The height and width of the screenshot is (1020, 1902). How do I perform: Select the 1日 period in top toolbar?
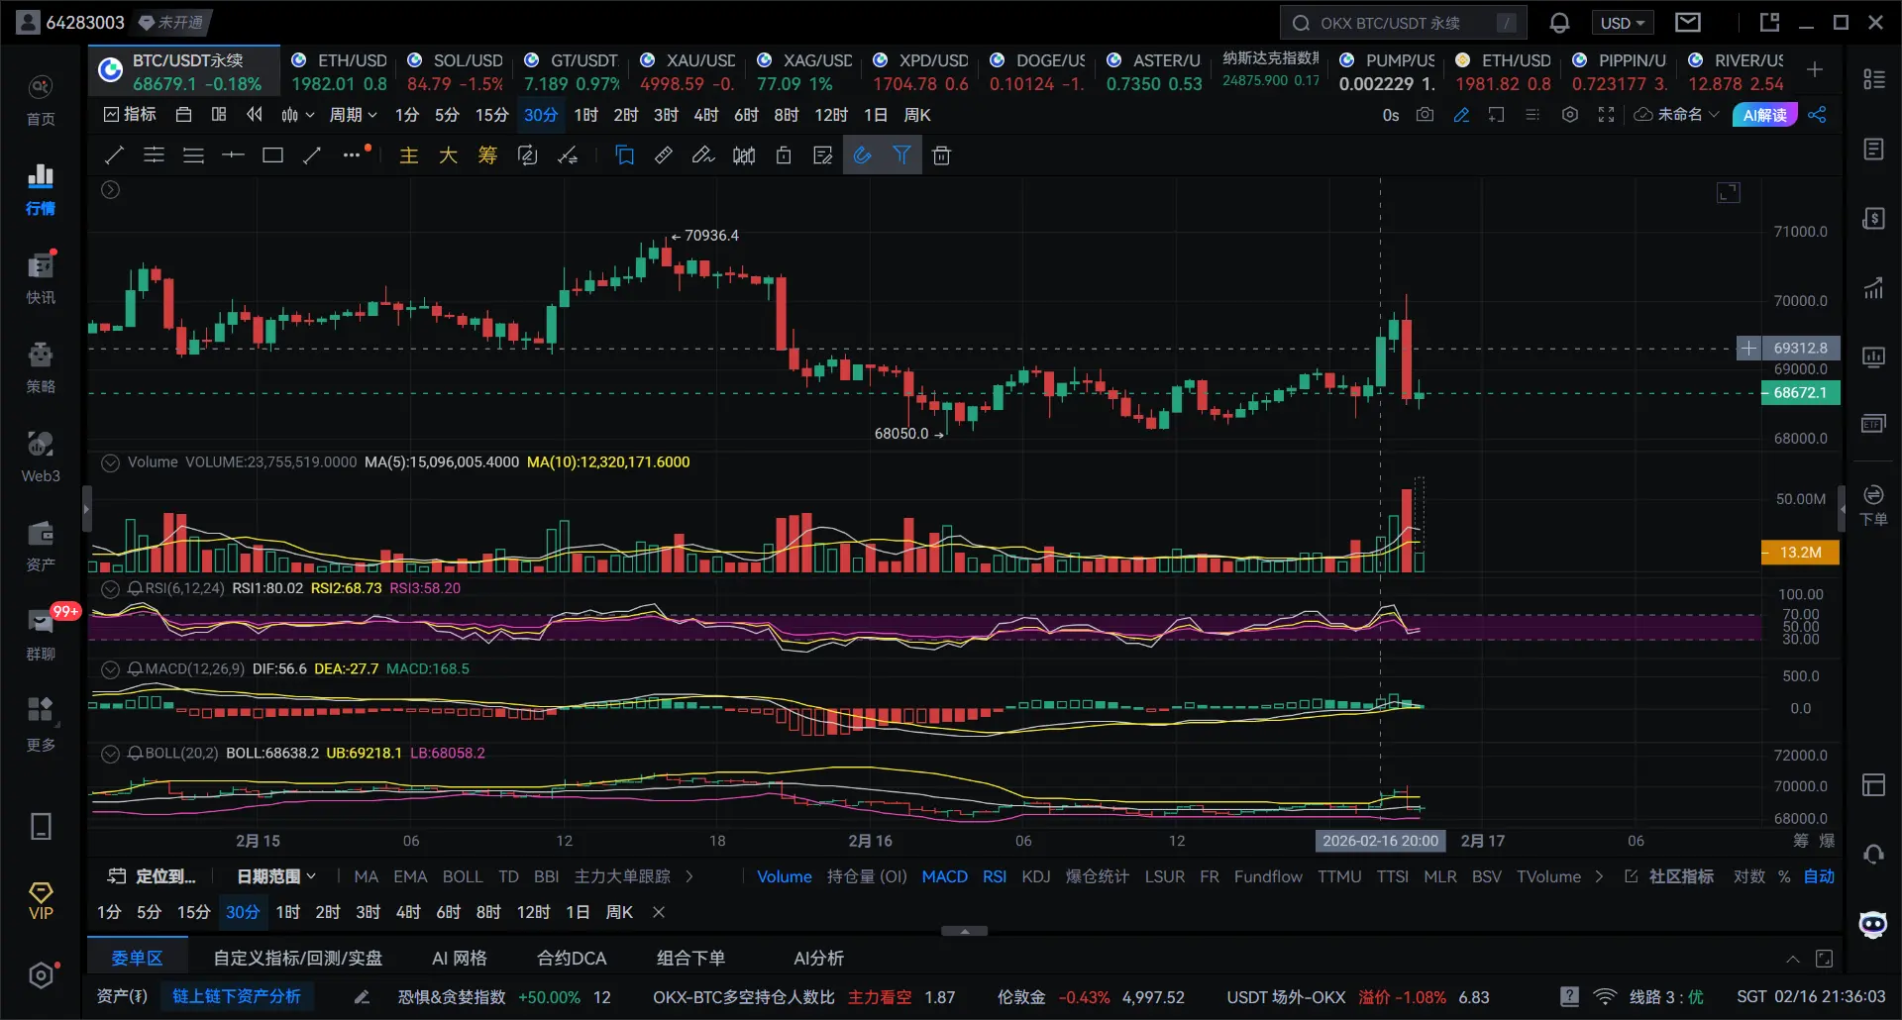[876, 115]
